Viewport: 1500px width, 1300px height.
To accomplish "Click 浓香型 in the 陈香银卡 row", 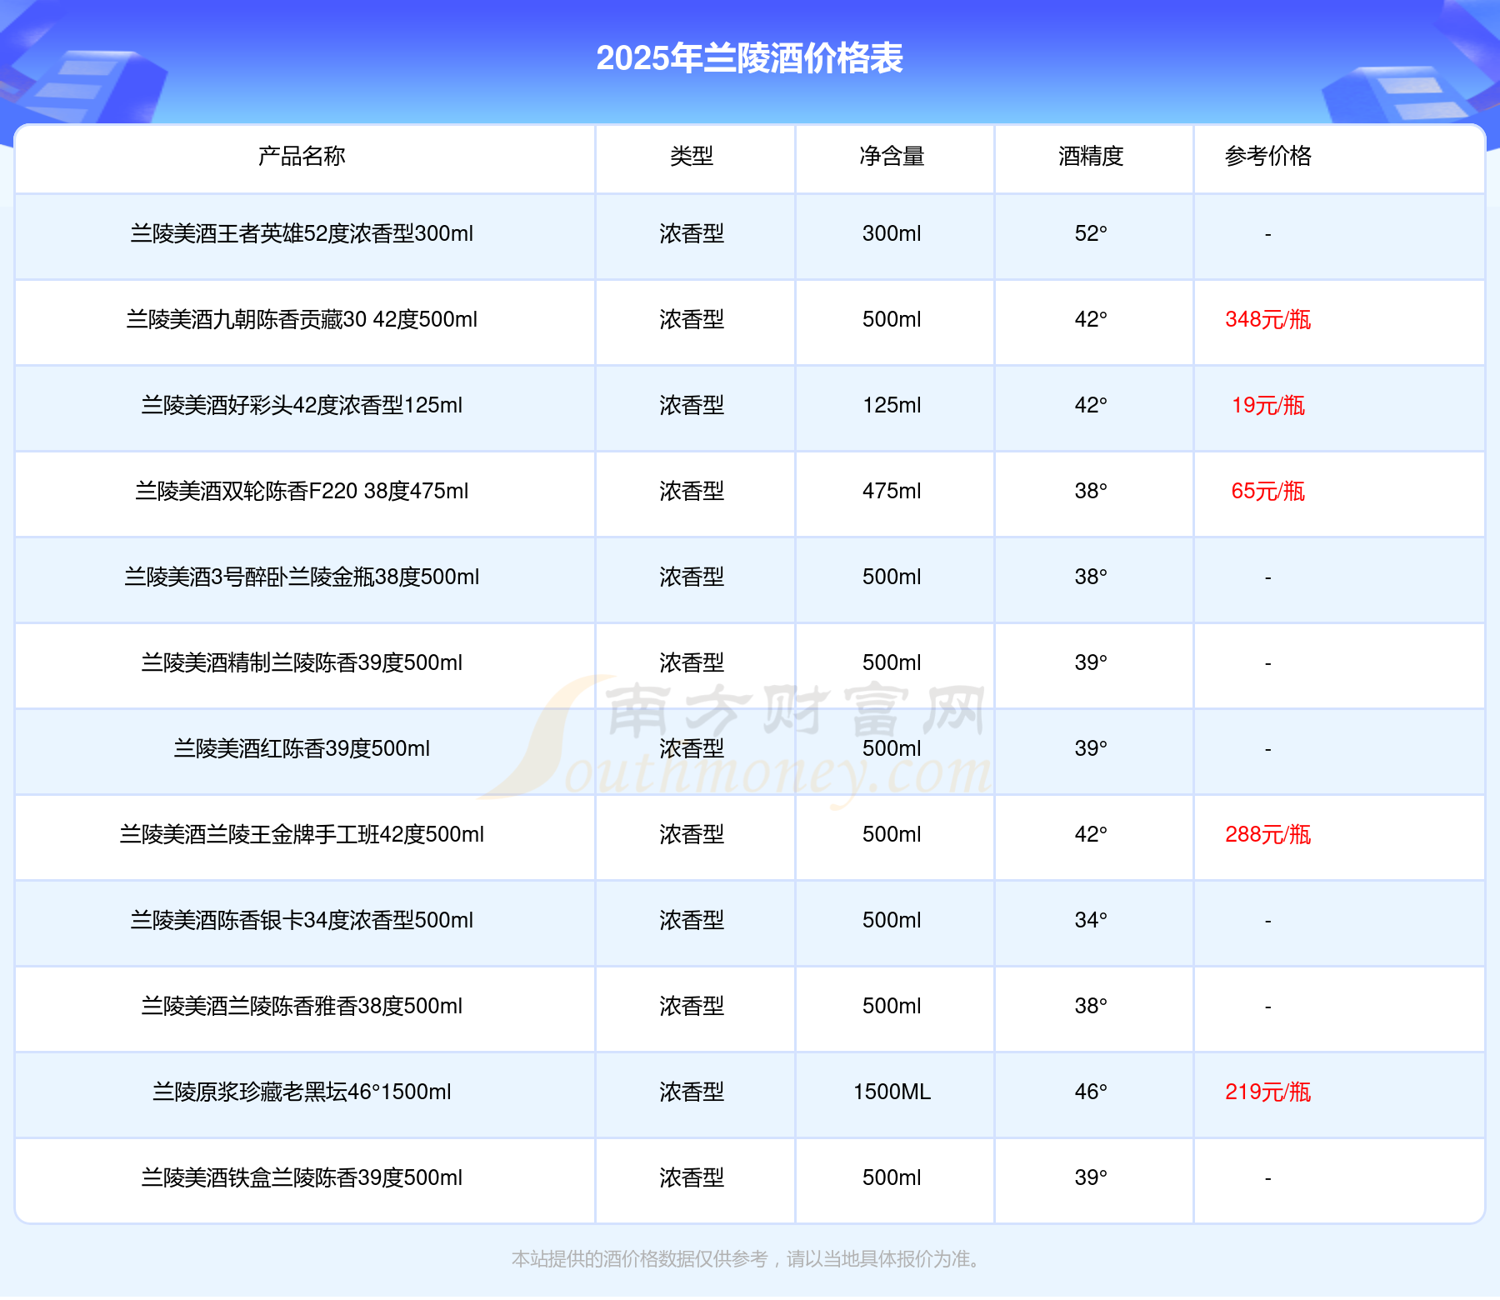I will coord(692,920).
